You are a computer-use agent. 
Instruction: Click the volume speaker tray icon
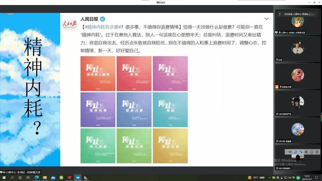click(x=289, y=178)
